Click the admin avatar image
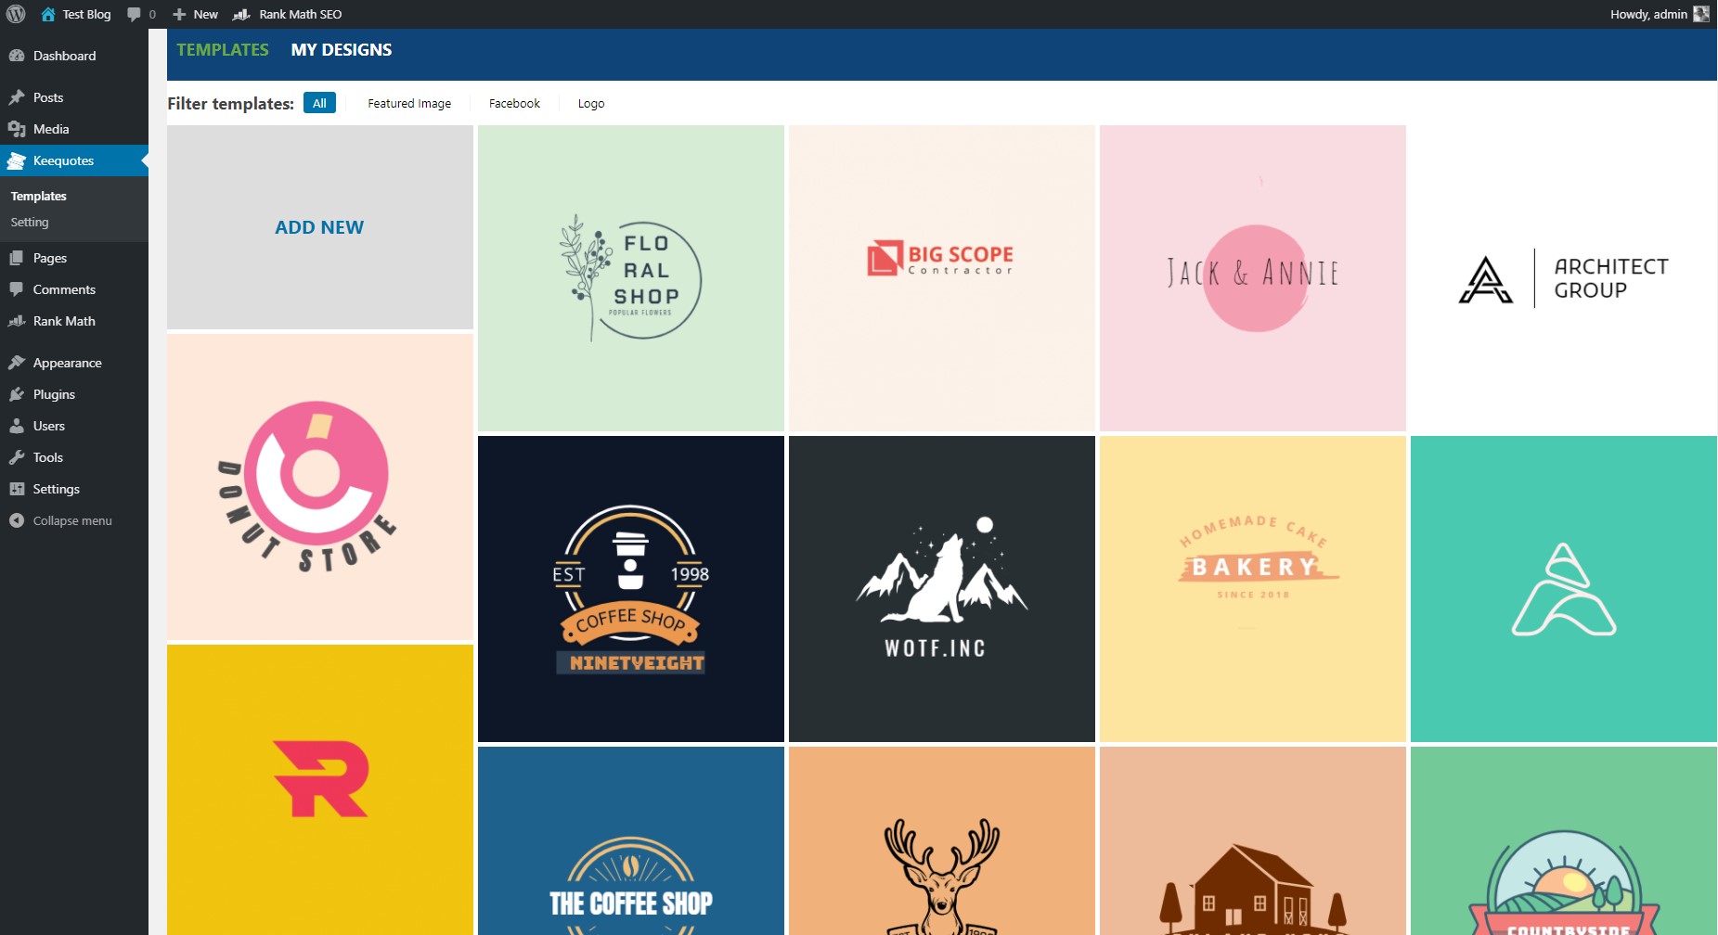This screenshot has width=1718, height=935. pyautogui.click(x=1701, y=14)
